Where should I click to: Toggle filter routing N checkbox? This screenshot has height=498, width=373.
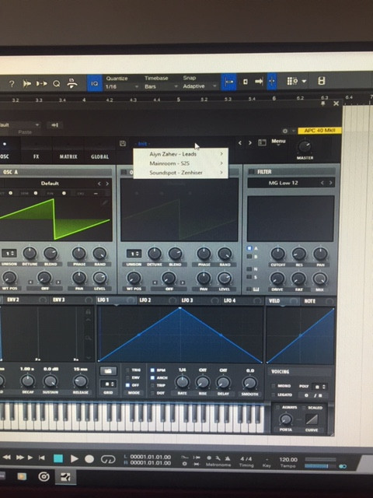pyautogui.click(x=249, y=269)
